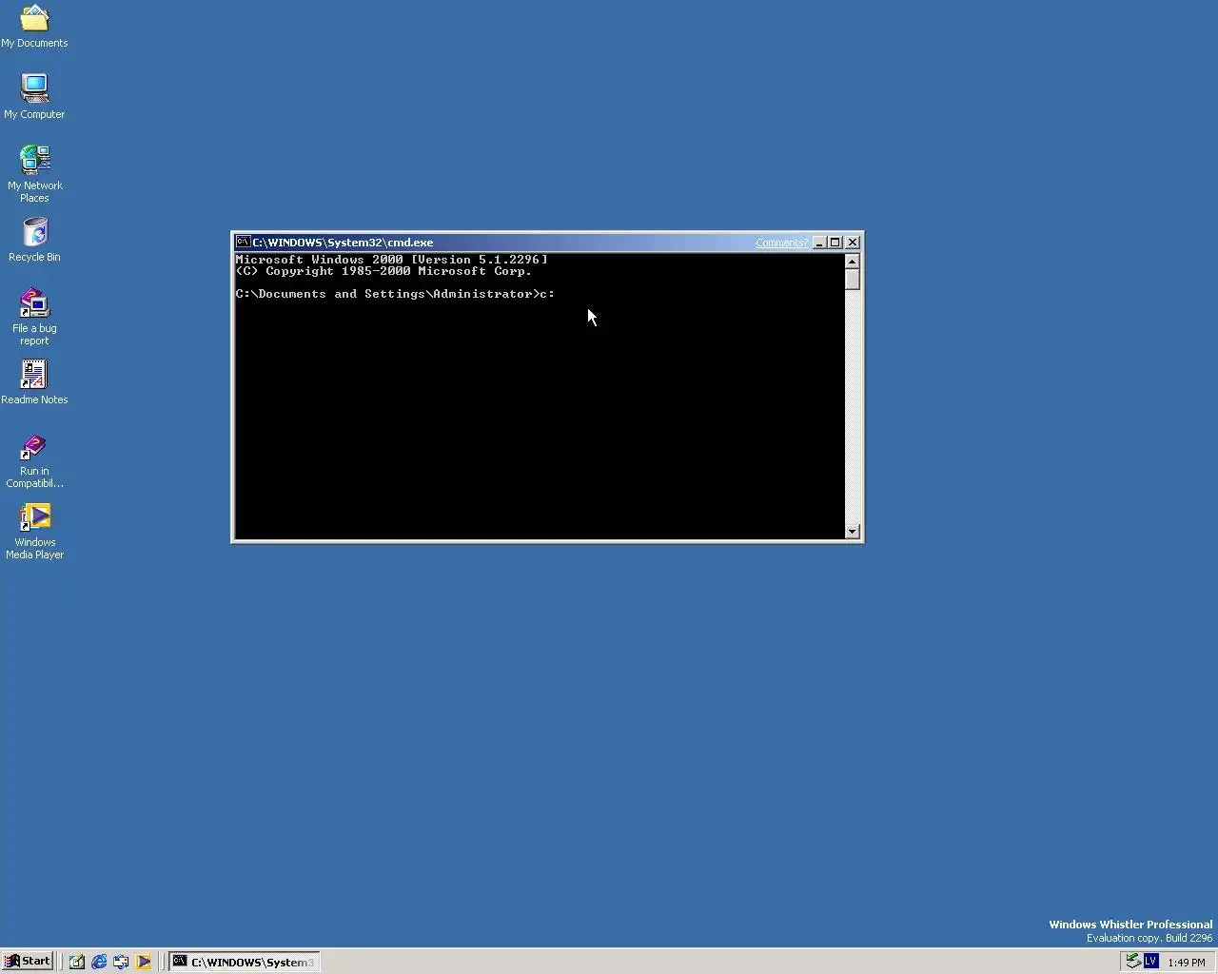Open the Start menu
The width and height of the screenshot is (1218, 974).
tap(27, 962)
